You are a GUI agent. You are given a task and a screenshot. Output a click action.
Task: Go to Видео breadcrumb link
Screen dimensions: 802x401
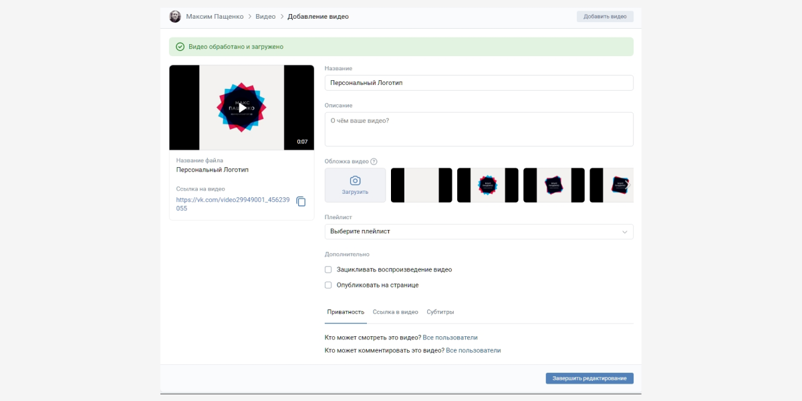265,17
